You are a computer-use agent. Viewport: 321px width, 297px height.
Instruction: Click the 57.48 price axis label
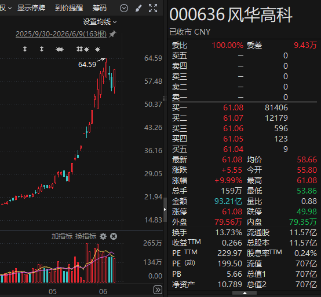(153, 81)
